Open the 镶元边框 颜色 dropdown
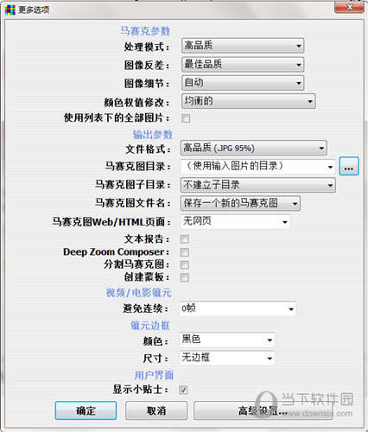The image size is (368, 432). coord(227,340)
